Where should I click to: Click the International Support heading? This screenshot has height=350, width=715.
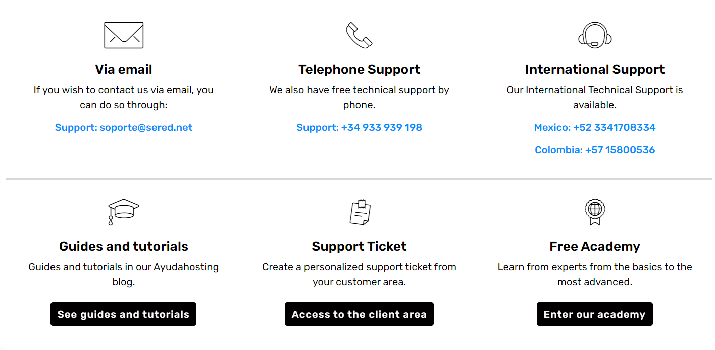point(595,69)
